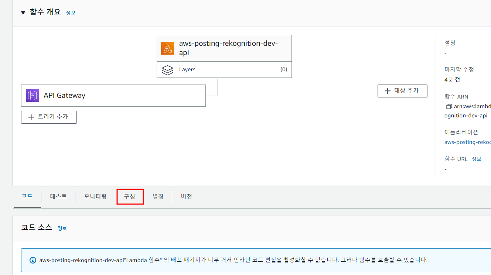Copy the function ARN with copy icon
The width and height of the screenshot is (491, 275).
click(449, 107)
